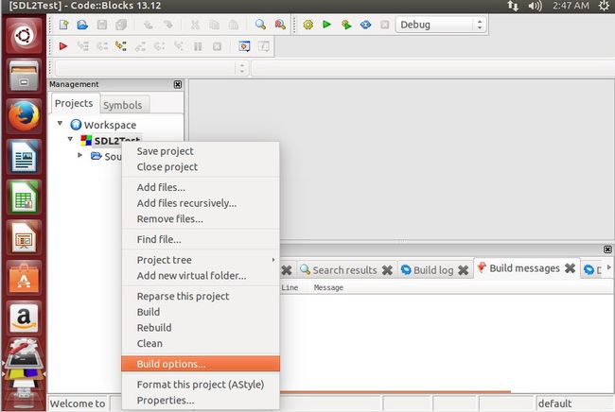Viewport: 615px width, 412px height.
Task: Click the Run to cursor debug icon
Action: [x=82, y=46]
